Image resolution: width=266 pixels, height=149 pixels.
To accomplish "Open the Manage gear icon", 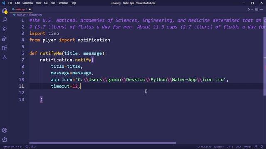I will (5, 140).
